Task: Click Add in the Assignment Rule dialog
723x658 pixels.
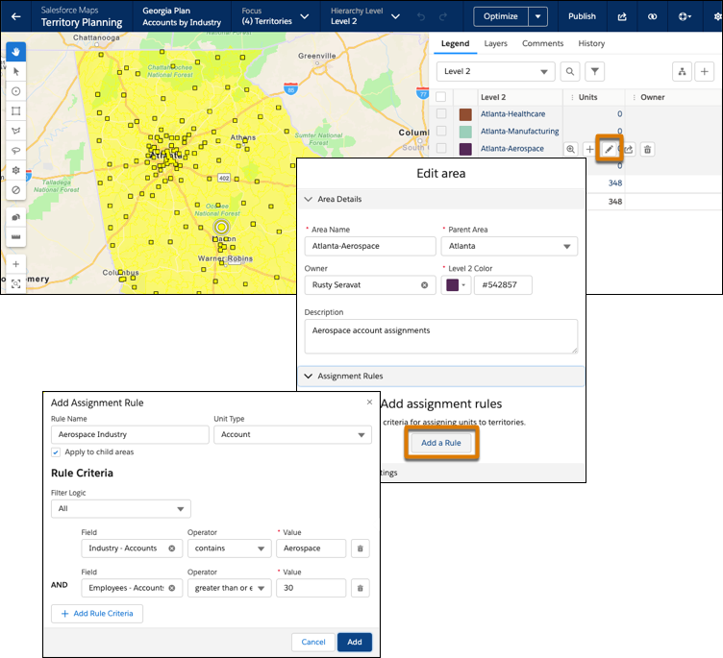Action: pos(354,642)
